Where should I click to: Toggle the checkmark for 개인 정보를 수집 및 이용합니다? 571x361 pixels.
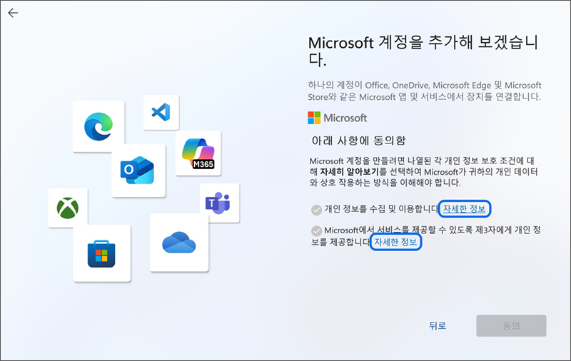(x=316, y=210)
